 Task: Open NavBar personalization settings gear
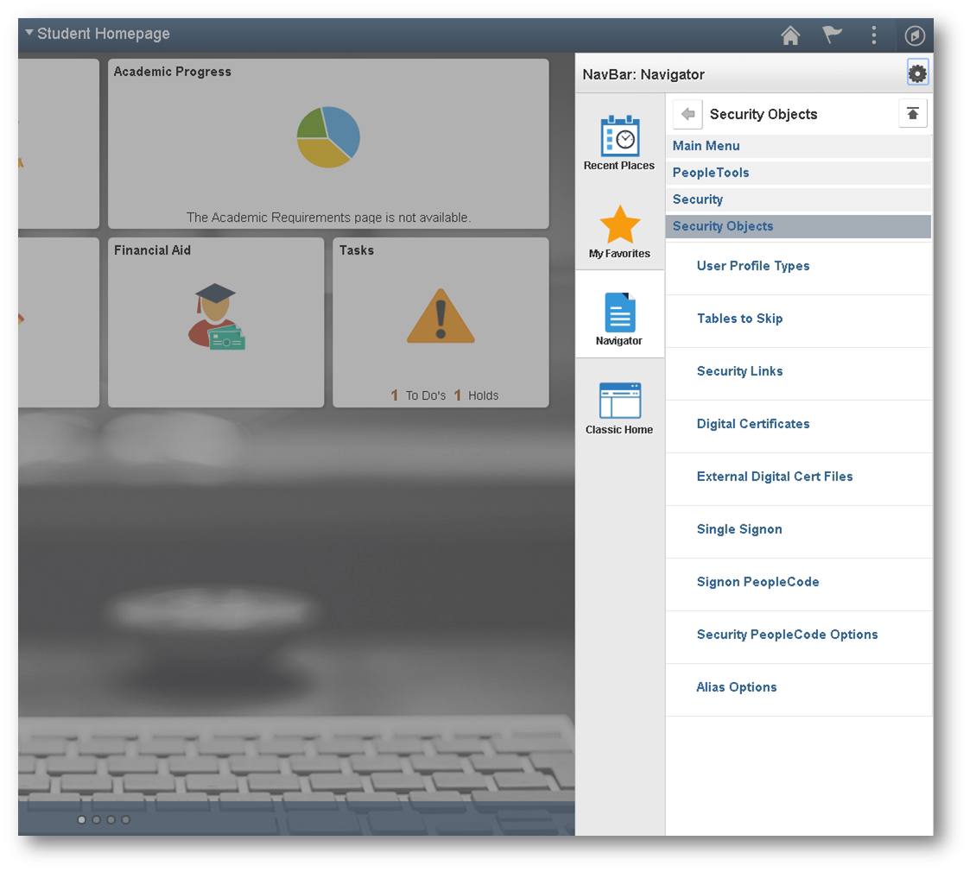pyautogui.click(x=916, y=73)
